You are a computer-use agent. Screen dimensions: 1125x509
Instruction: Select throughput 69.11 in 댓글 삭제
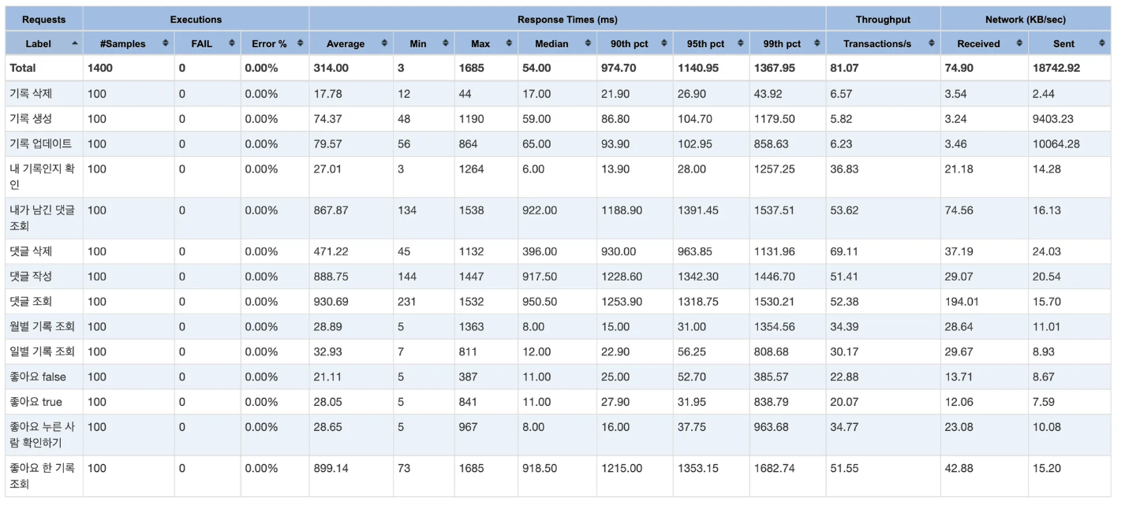tap(844, 251)
